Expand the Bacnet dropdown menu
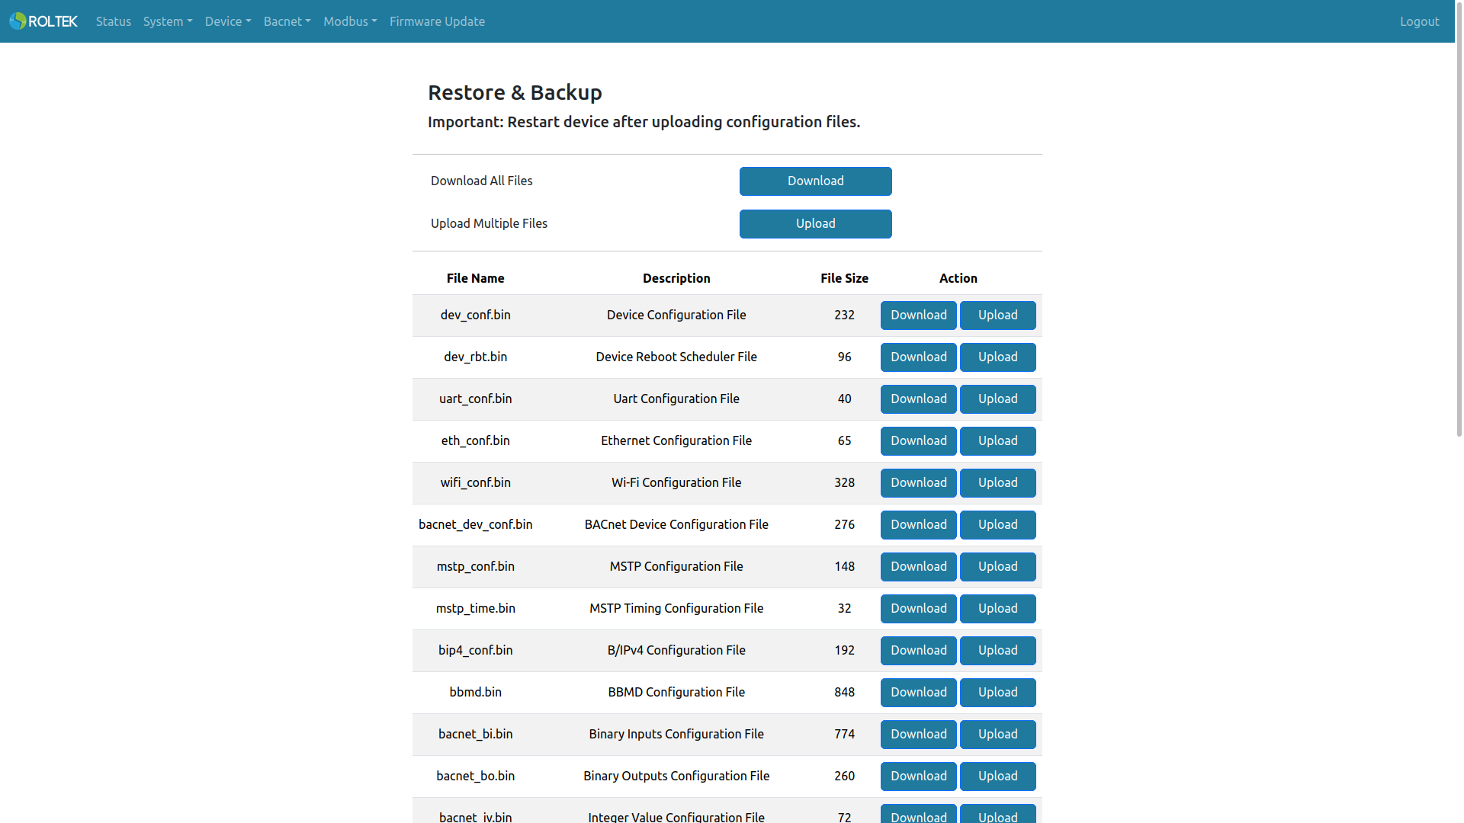This screenshot has height=823, width=1464. point(287,21)
